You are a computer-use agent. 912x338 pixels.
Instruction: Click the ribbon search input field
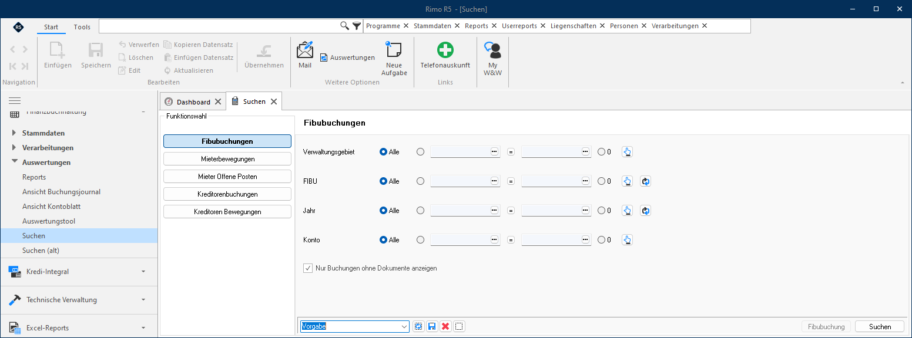pyautogui.click(x=220, y=26)
